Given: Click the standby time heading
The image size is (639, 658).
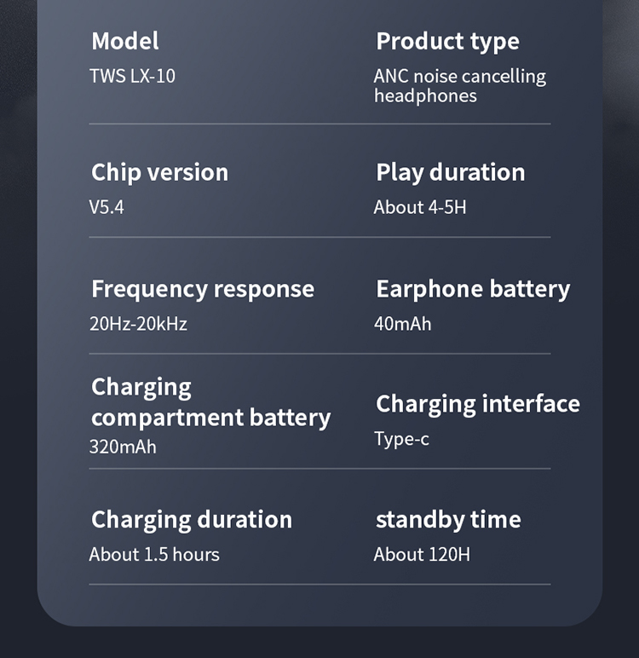Looking at the screenshot, I should click(448, 520).
